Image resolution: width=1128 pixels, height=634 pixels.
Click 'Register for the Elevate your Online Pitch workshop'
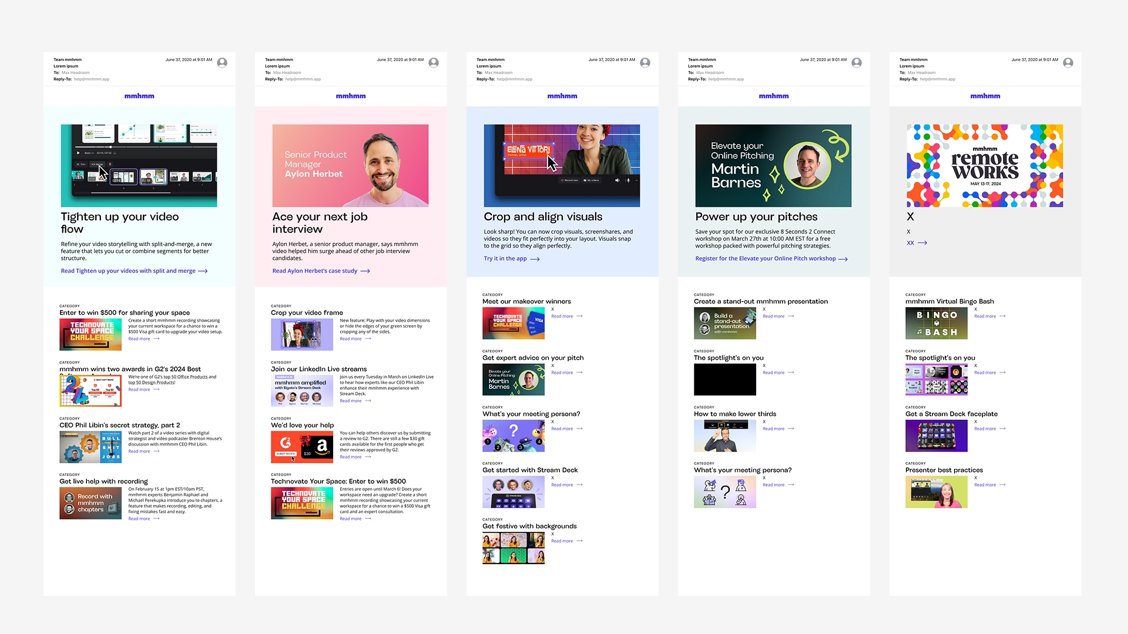(765, 259)
